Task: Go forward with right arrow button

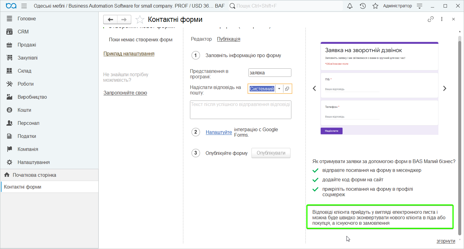Action: click(x=124, y=19)
